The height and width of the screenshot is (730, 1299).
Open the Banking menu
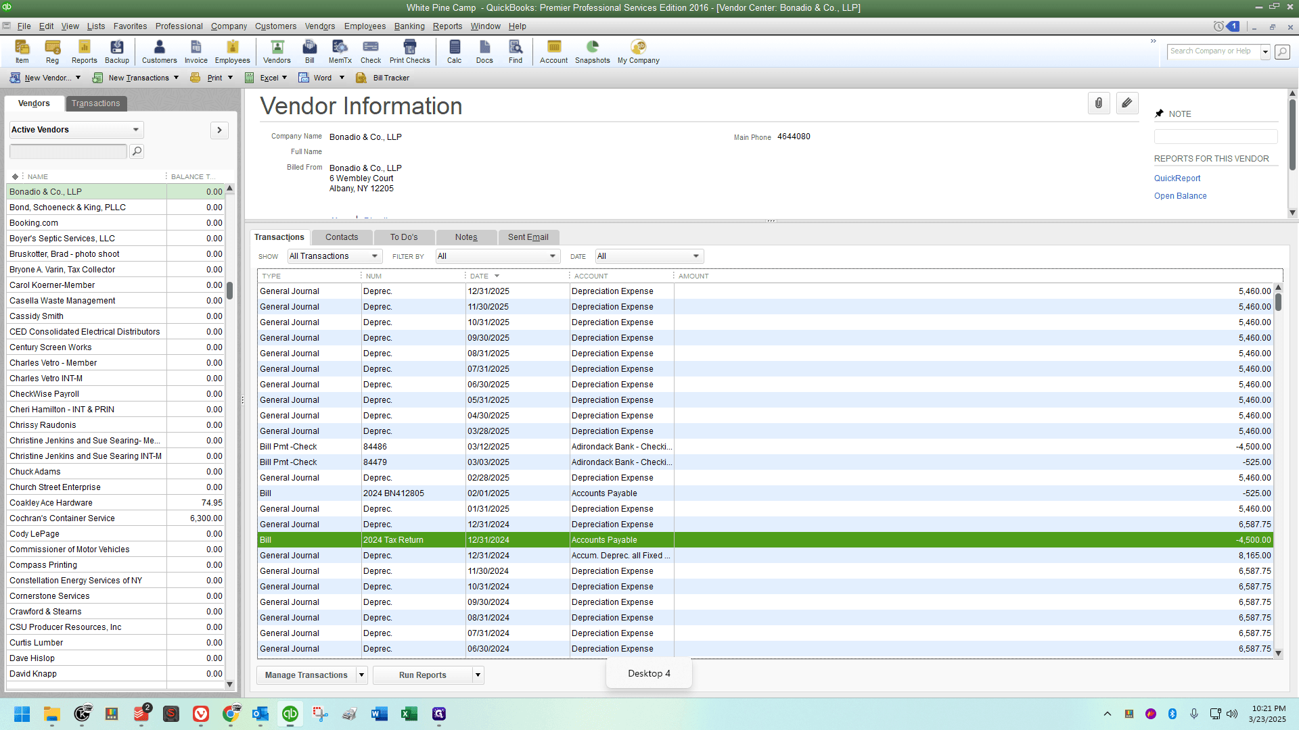(409, 26)
